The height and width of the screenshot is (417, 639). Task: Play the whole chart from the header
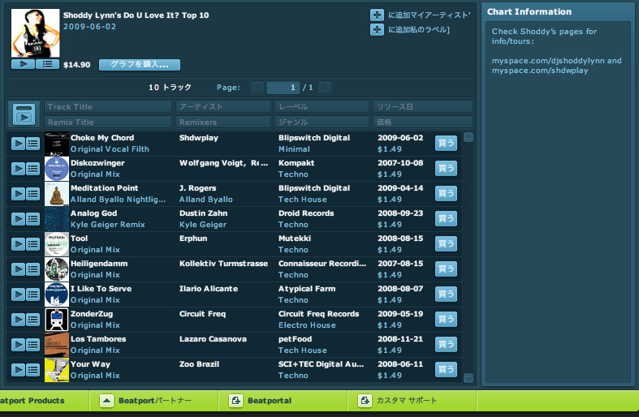click(23, 64)
